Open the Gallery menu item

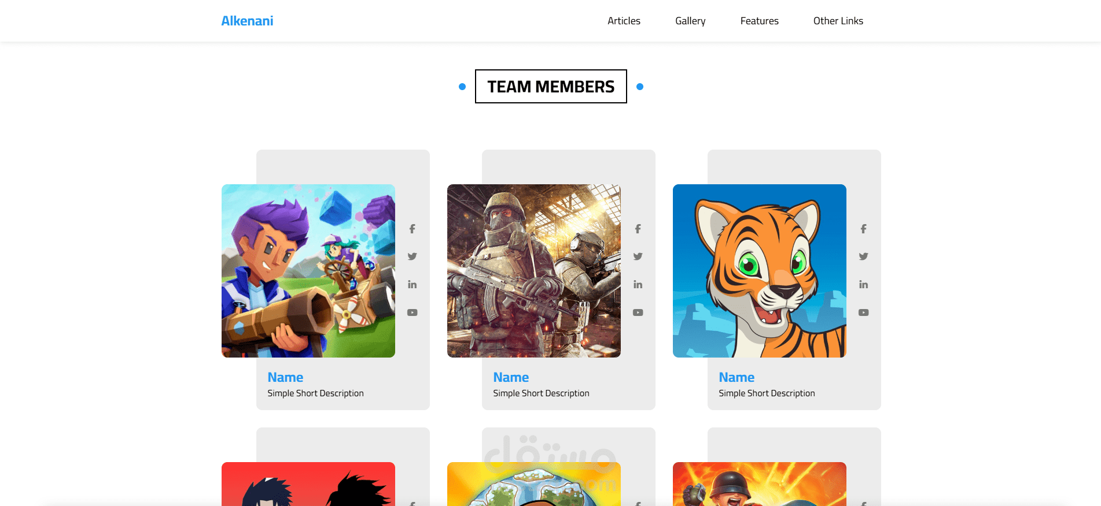(x=690, y=21)
